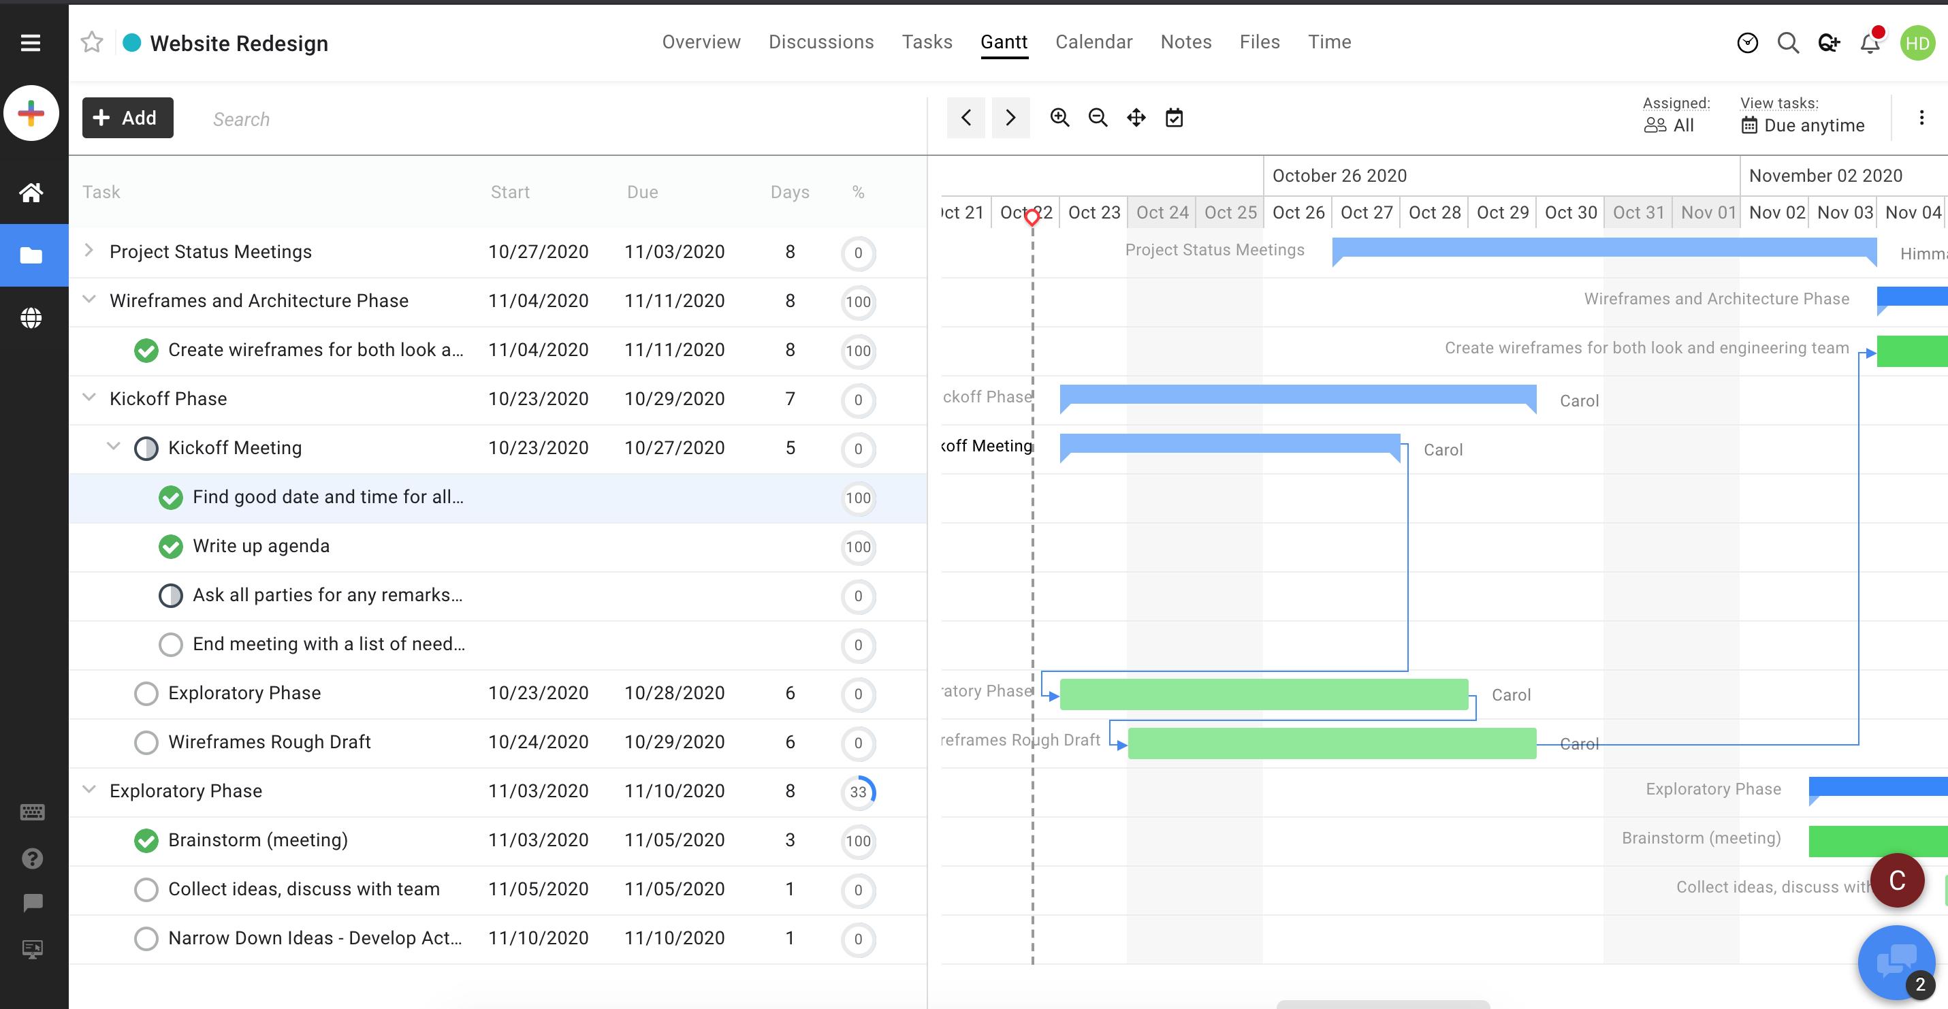Open the 'Due anytime' view tasks filter
The image size is (1948, 1009).
(x=1803, y=125)
